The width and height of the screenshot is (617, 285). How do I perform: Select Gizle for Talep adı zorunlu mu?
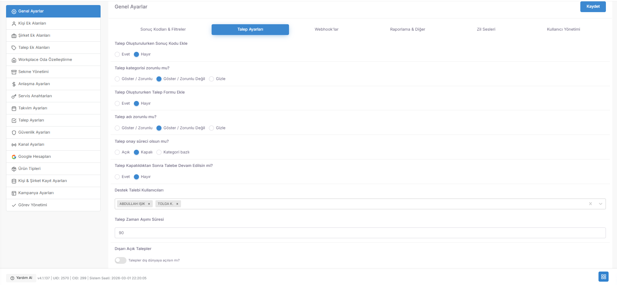coord(212,128)
